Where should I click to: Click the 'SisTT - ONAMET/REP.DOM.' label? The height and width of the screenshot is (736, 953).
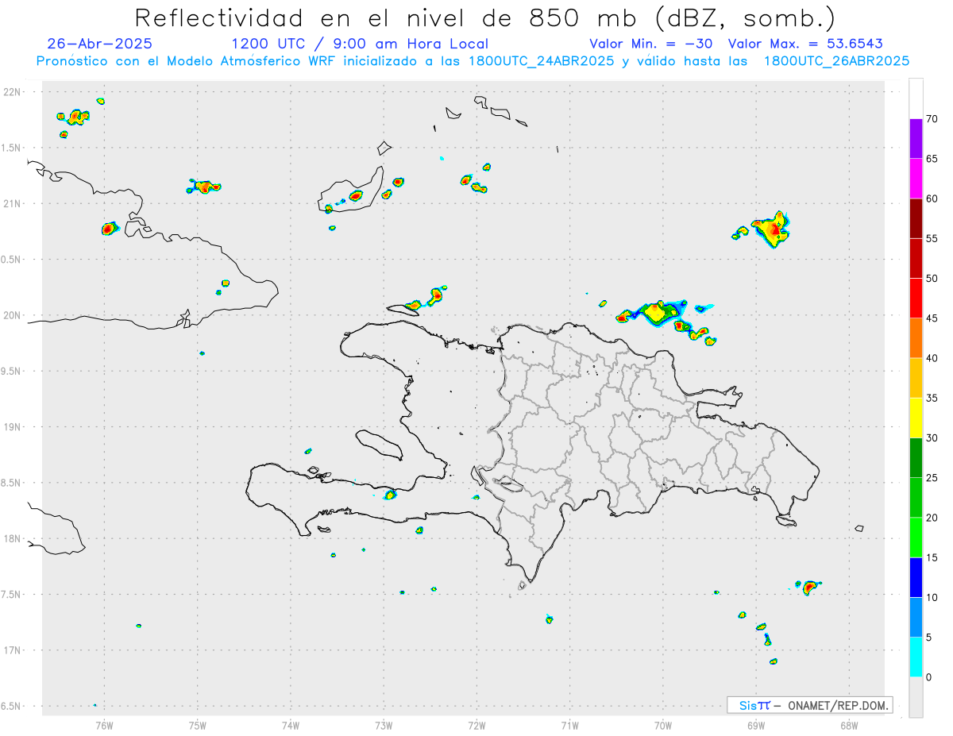810,705
